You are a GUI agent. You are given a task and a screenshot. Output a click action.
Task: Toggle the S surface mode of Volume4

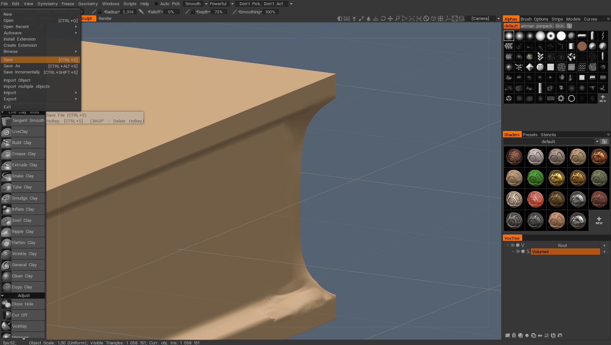[x=528, y=252]
